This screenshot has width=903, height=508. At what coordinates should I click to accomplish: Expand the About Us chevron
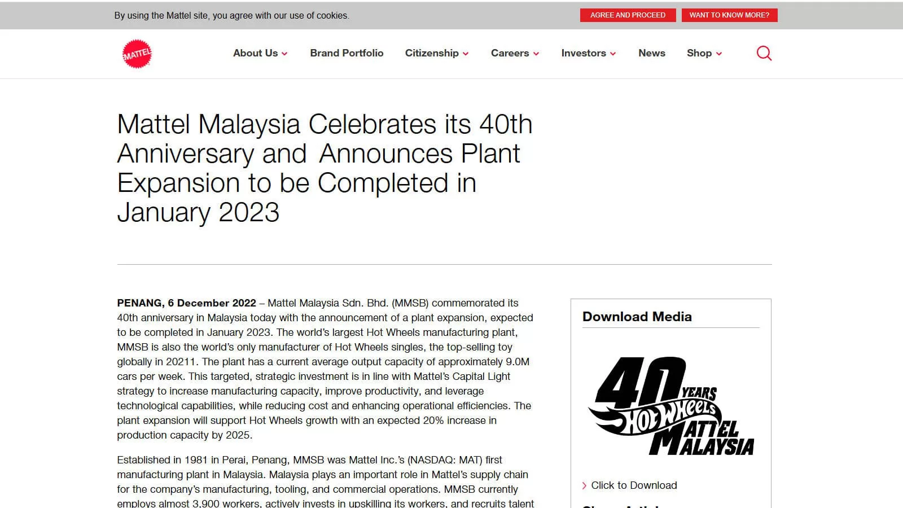coord(284,54)
